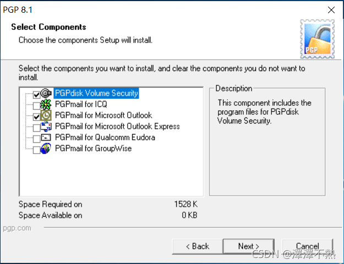Enable the PGPmail for ICQ checkbox
Viewport: 344px width, 264px height.
[36, 106]
